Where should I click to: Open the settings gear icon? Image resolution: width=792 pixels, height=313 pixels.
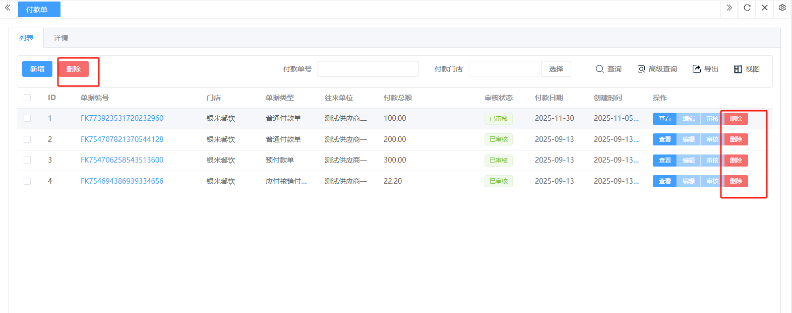click(782, 8)
